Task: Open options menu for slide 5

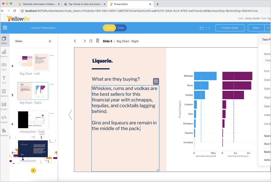Action: tap(52, 84)
